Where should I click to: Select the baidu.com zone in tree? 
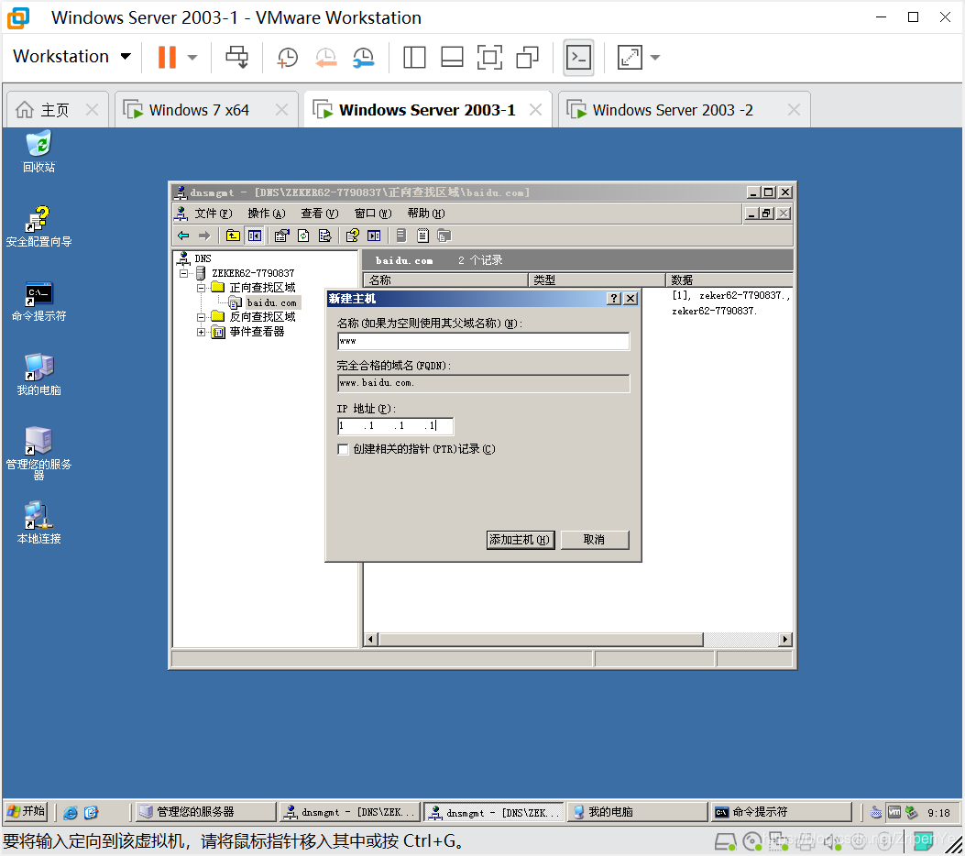click(x=271, y=302)
